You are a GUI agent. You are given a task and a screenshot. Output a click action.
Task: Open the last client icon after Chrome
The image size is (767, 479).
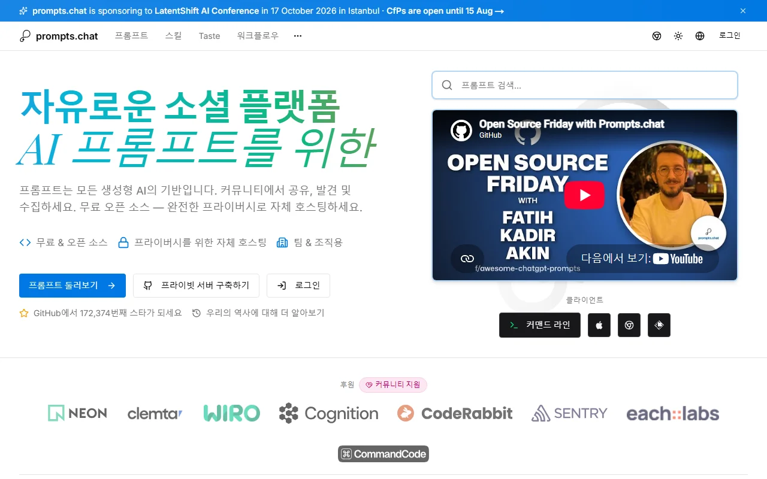click(659, 325)
